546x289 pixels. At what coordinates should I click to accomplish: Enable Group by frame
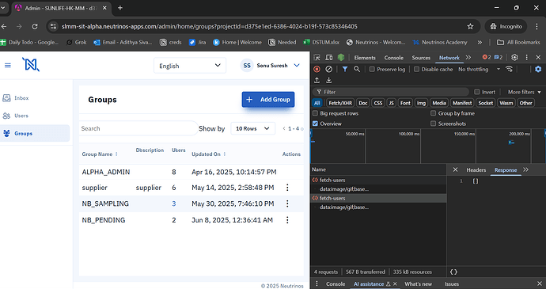click(433, 113)
